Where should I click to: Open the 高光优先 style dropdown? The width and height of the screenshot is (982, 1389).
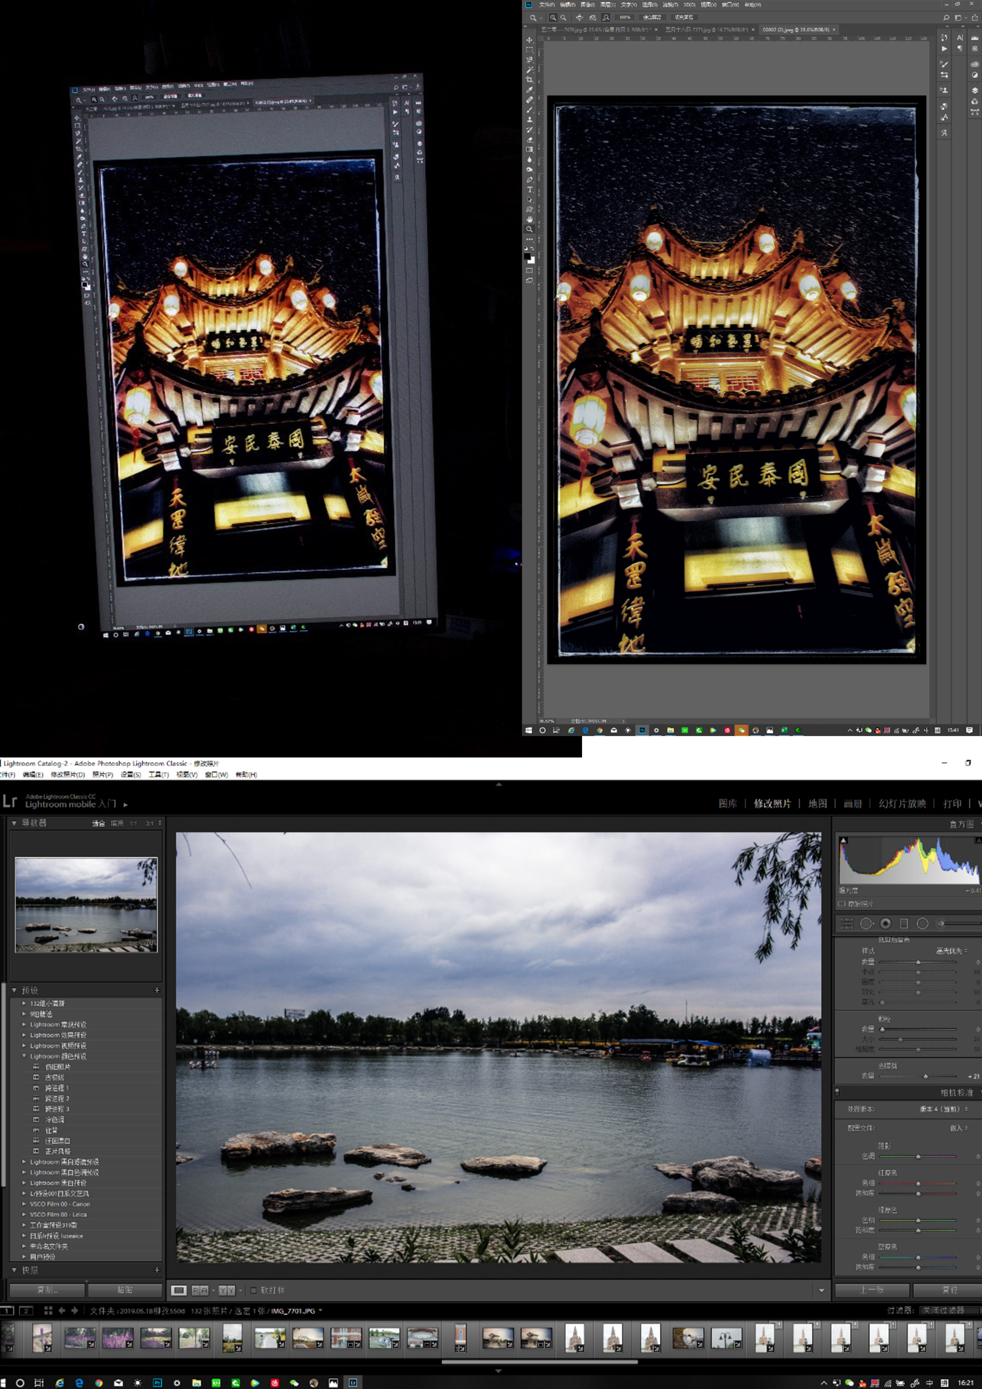[x=952, y=951]
